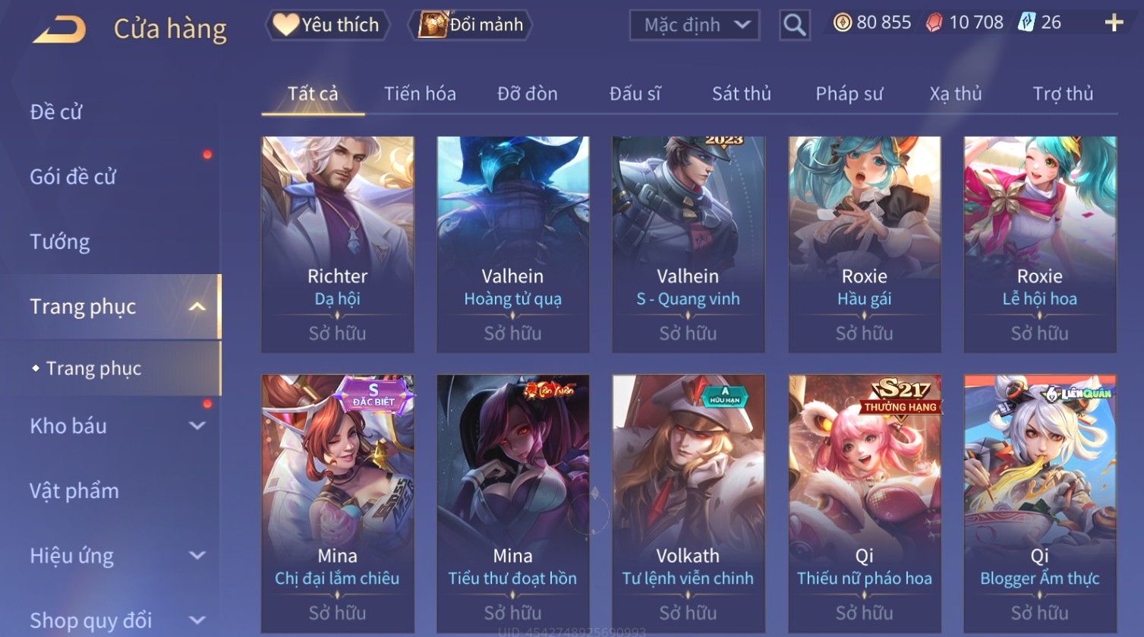Image resolution: width=1144 pixels, height=637 pixels.
Task: Tap the plus icon to add currency
Action: (x=1114, y=23)
